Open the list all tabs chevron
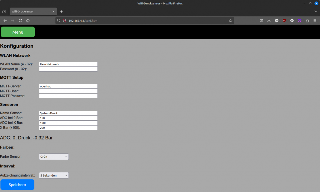The width and height of the screenshot is (320, 192). (315, 12)
